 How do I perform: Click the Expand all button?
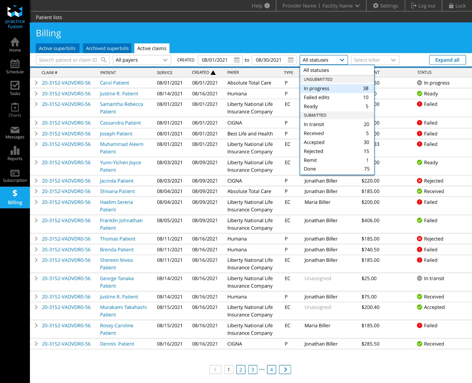(447, 60)
